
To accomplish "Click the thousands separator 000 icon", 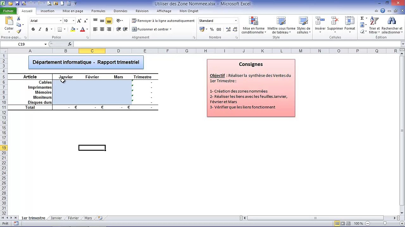I will (x=219, y=29).
